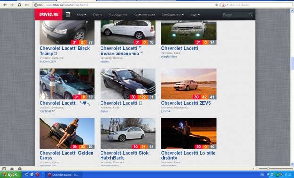Viewport: 294px width, 178px height.
Task: Open the Lacetti ZEVS sunset thumbnail
Action: [x=189, y=84]
